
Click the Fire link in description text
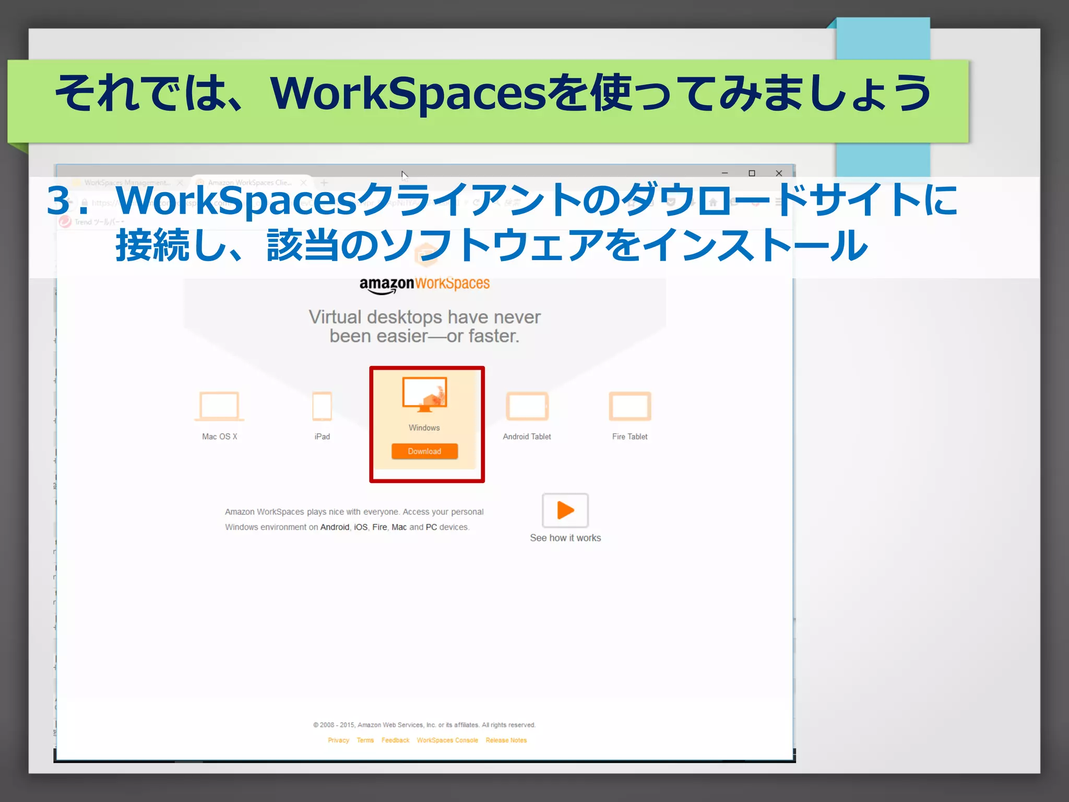coord(379,527)
